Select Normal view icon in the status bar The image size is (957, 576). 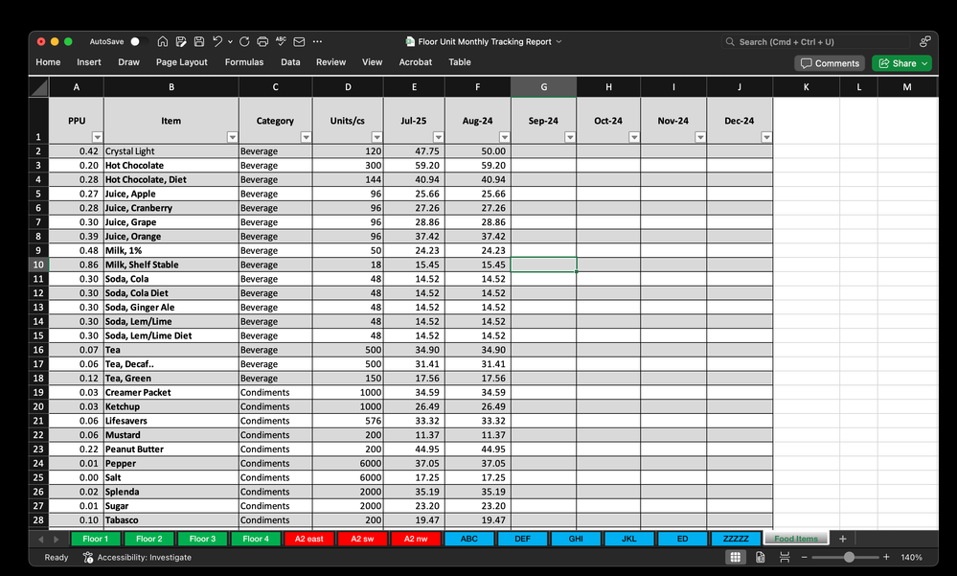coord(734,556)
